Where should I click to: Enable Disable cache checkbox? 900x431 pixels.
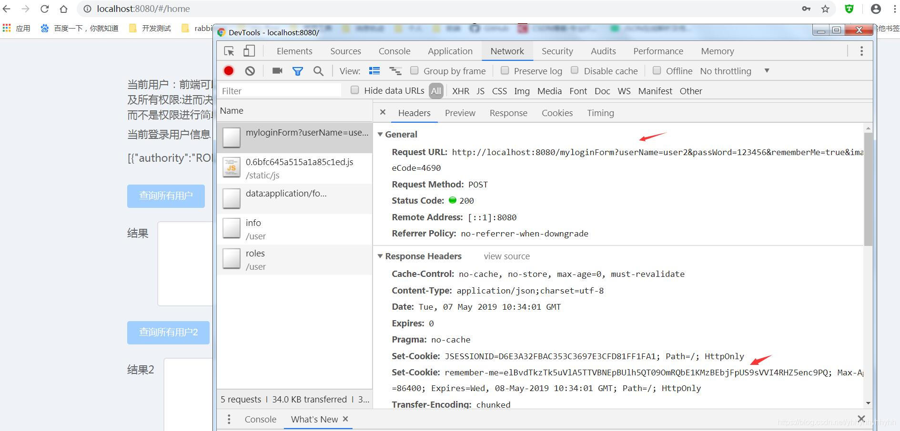tap(575, 70)
